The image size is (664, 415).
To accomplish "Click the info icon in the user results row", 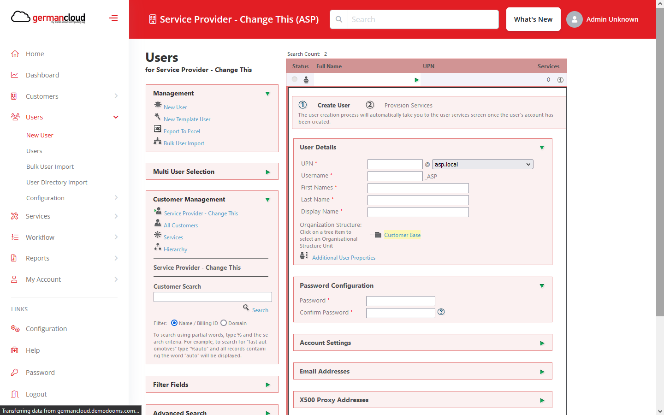I will [x=560, y=79].
